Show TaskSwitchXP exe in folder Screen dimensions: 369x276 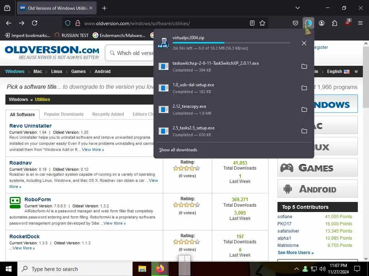[x=304, y=66]
